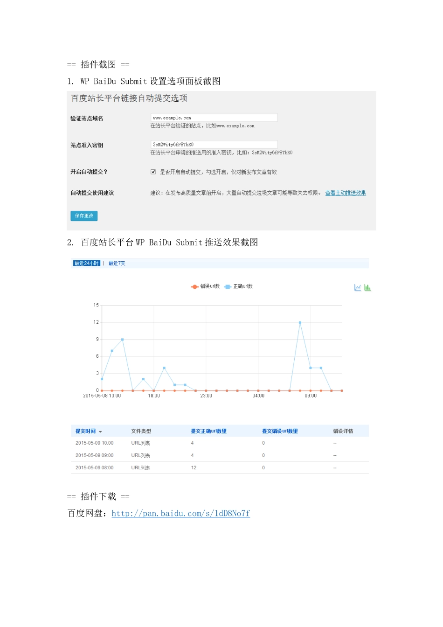Click the == 插件下载 == heading
This screenshot has height=627, width=443.
[98, 496]
